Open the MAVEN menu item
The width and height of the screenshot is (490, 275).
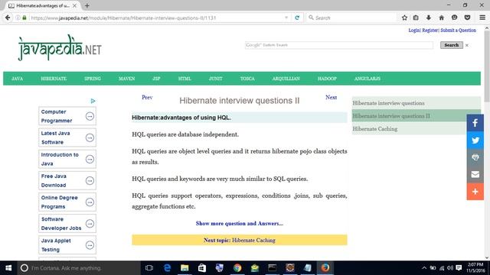click(x=126, y=79)
